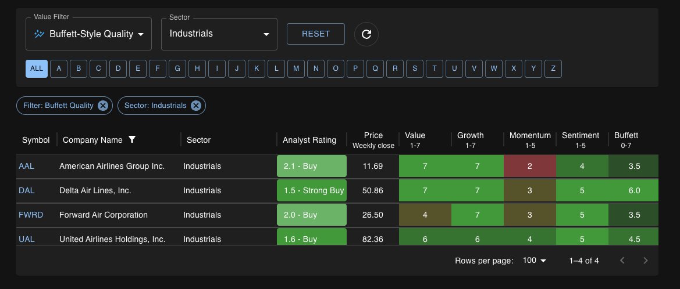Viewport: 680px width, 289px height.
Task: Open the Sector dropdown
Action: (x=219, y=34)
